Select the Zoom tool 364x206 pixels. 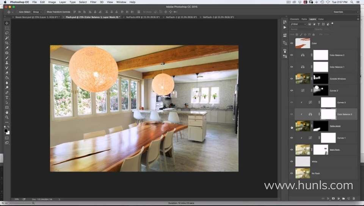pyautogui.click(x=7, y=117)
